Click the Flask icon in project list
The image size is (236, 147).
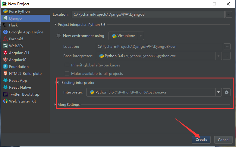(5, 25)
